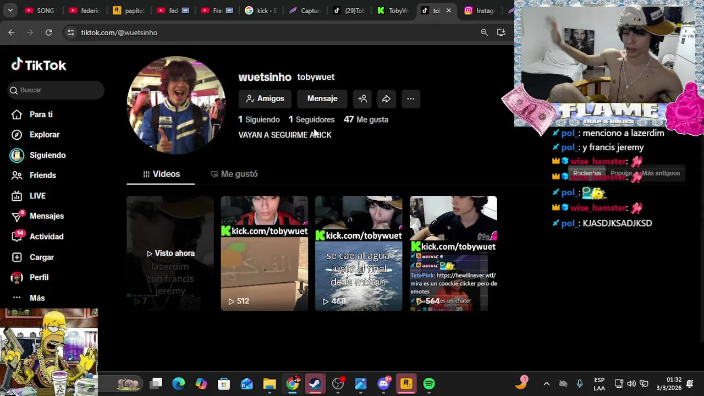This screenshot has width=704, height=396.
Task: Open Perfil in the sidebar
Action: (x=30, y=277)
